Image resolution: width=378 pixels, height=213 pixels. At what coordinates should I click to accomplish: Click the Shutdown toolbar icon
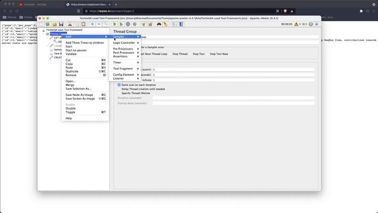135,24
